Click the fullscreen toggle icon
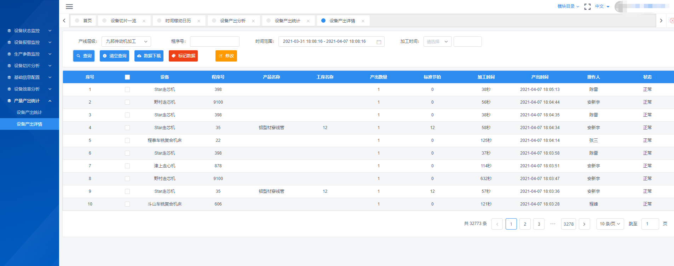This screenshot has height=266, width=674. click(x=587, y=6)
